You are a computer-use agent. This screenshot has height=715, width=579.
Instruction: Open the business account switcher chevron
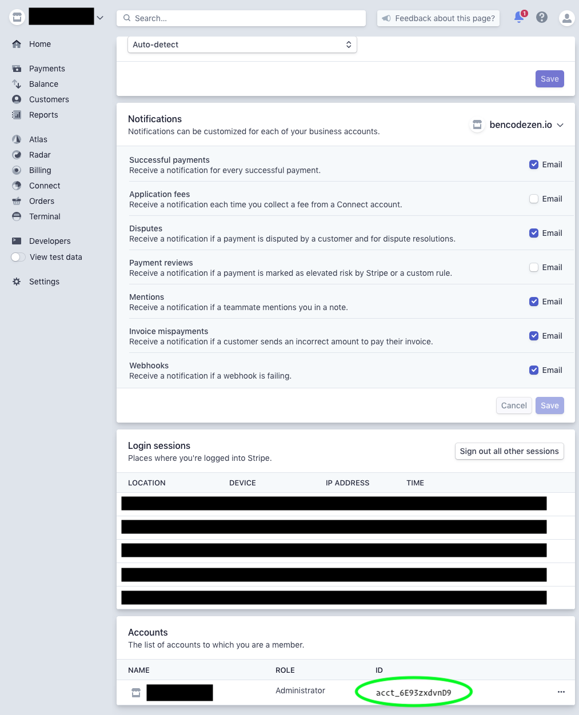(100, 17)
